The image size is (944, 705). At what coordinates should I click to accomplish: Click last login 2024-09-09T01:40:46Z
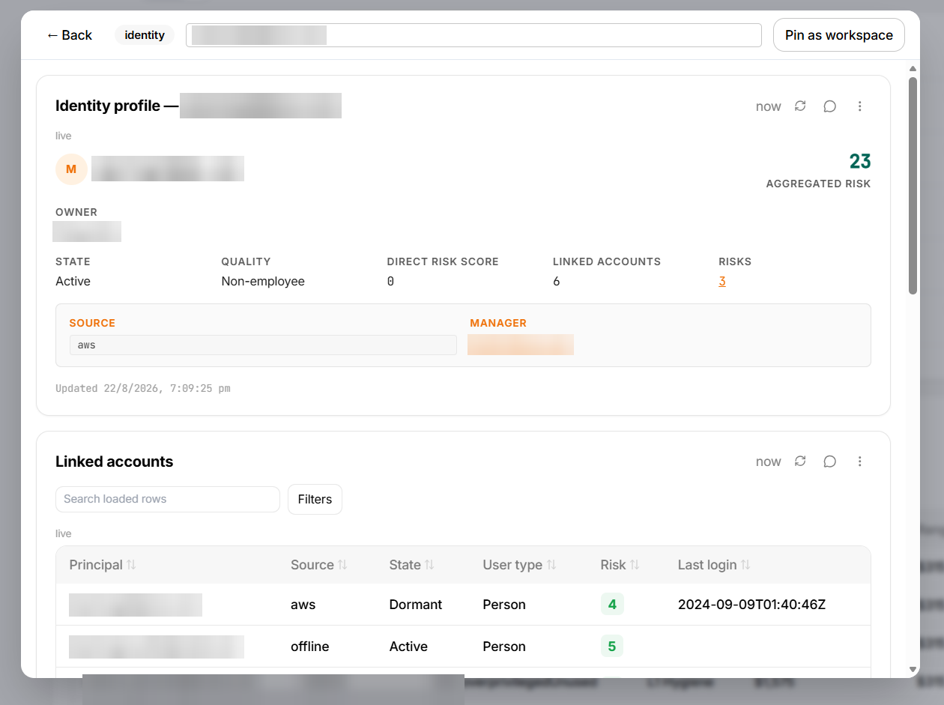point(751,605)
